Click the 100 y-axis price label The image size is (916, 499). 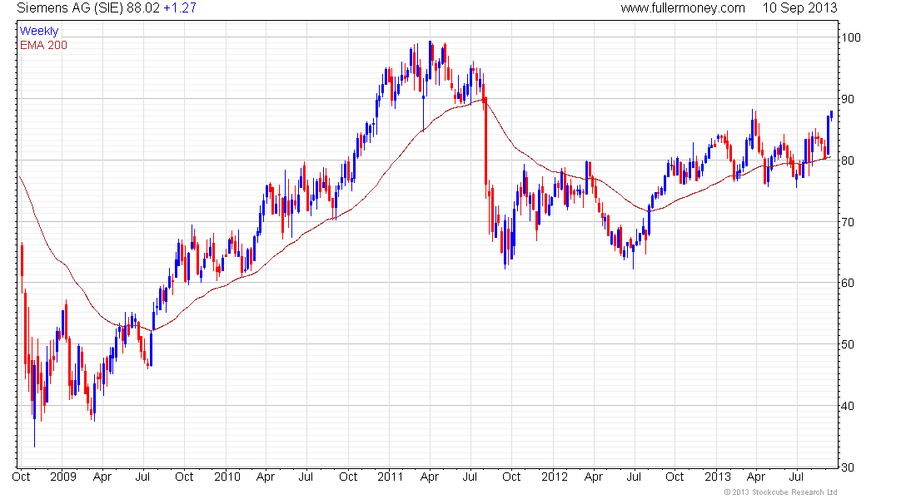pyautogui.click(x=851, y=38)
